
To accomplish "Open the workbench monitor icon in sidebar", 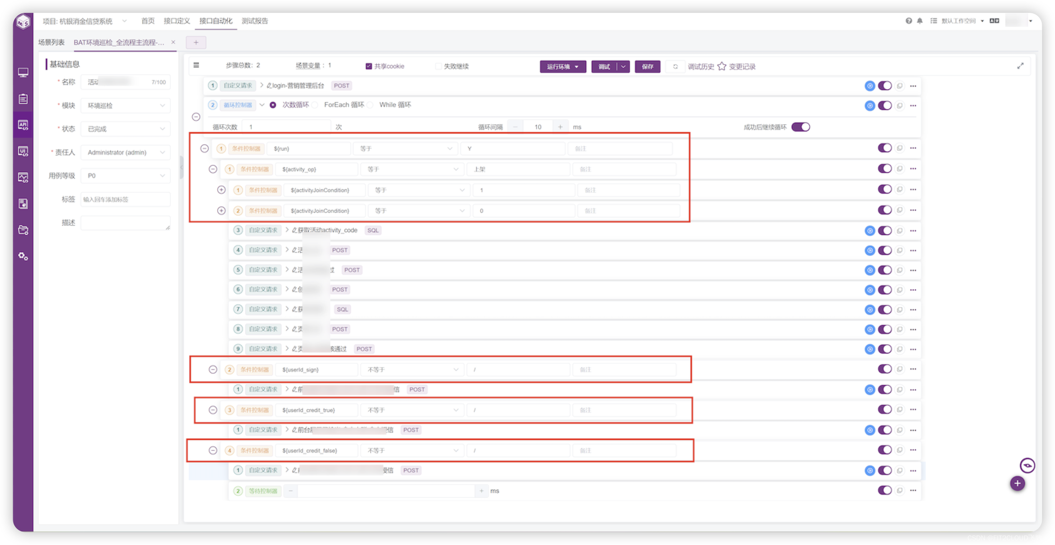I will point(23,72).
